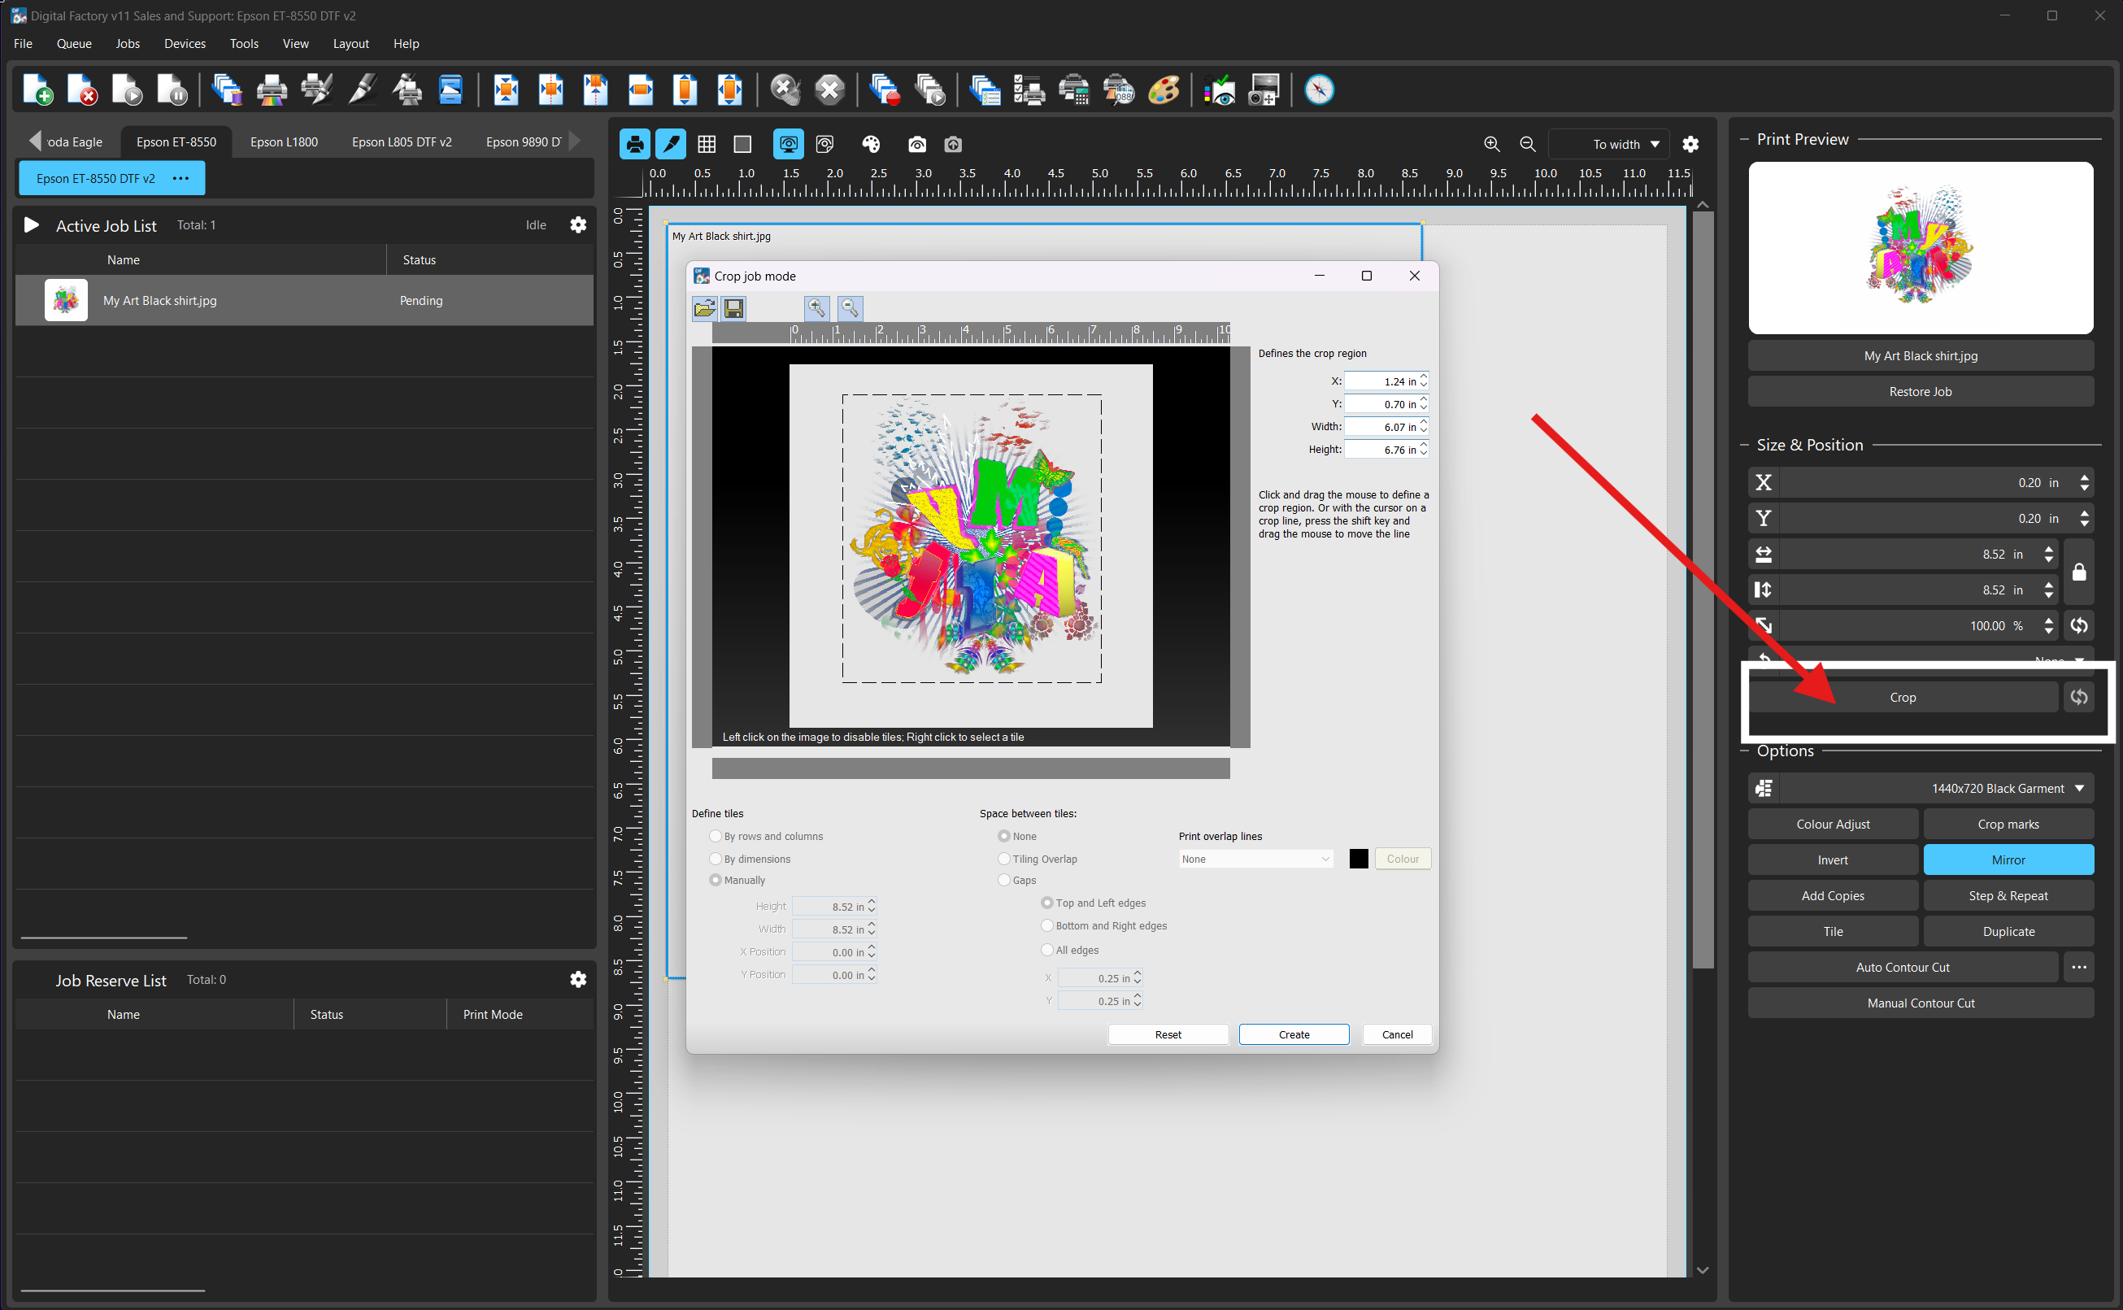Image resolution: width=2123 pixels, height=1310 pixels.
Task: Click Cancel button in Crop dialog
Action: click(x=1397, y=1034)
